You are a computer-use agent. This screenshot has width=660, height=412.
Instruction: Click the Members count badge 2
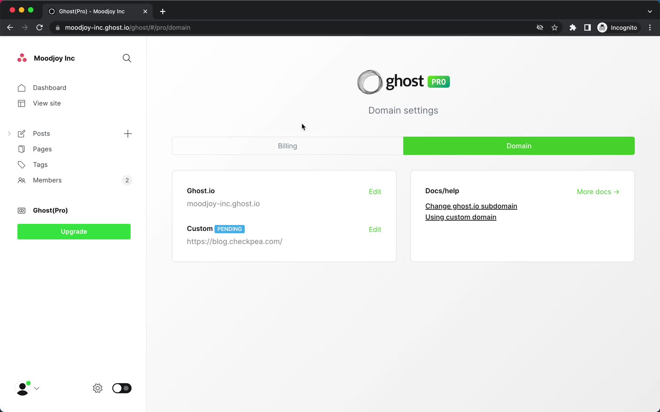coord(127,180)
